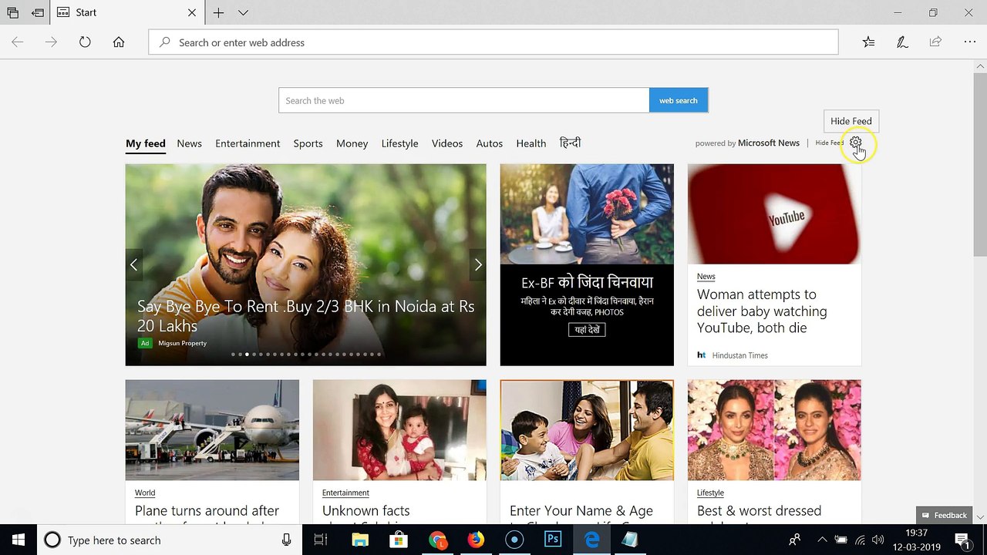Open Microsoft Store from the taskbar
Image resolution: width=987 pixels, height=555 pixels.
tap(399, 540)
